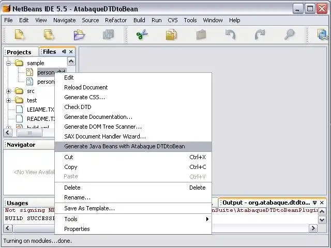
Task: Select the sample folder icon
Action: 19,63
